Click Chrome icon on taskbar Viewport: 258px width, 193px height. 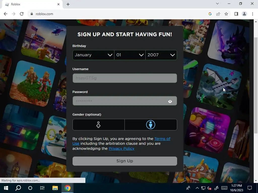click(68, 188)
